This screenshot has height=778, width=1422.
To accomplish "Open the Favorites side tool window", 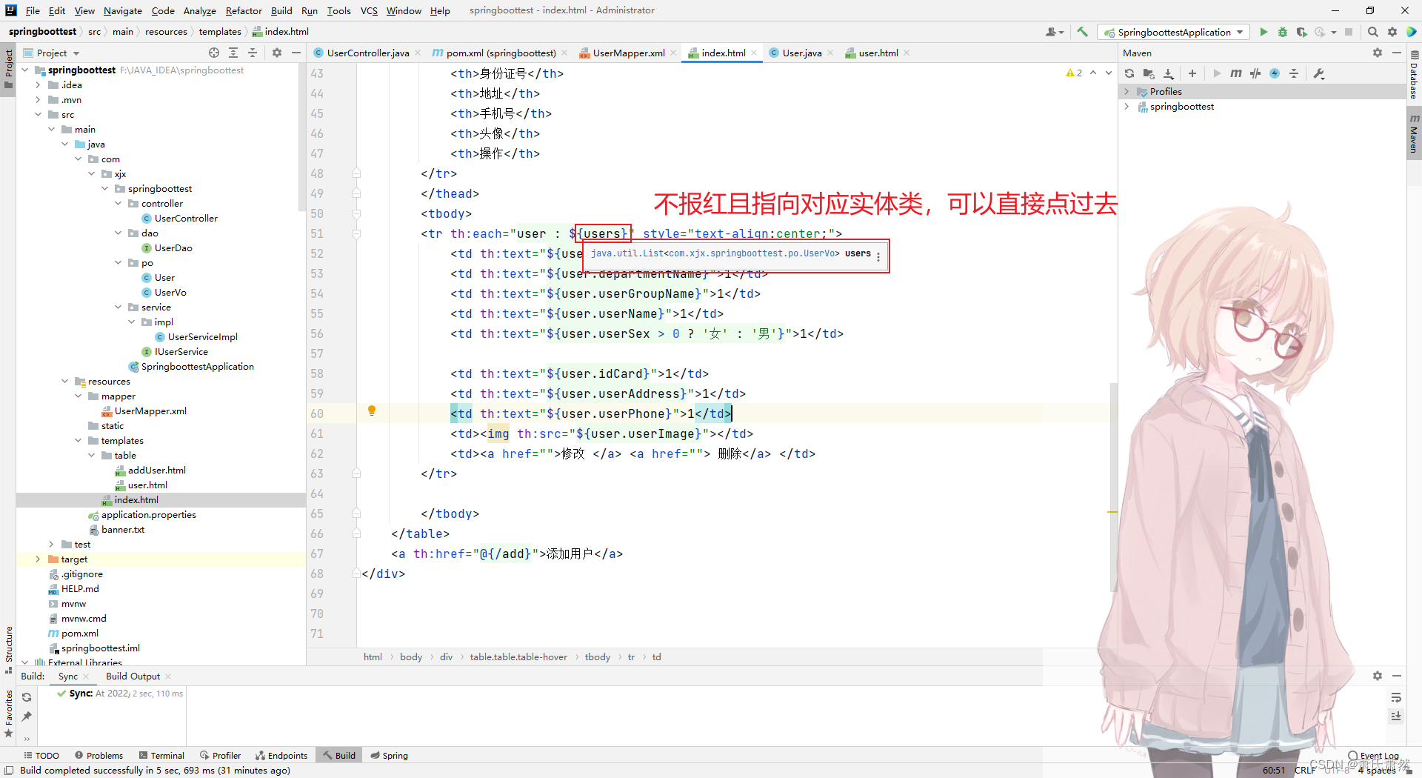I will (8, 713).
